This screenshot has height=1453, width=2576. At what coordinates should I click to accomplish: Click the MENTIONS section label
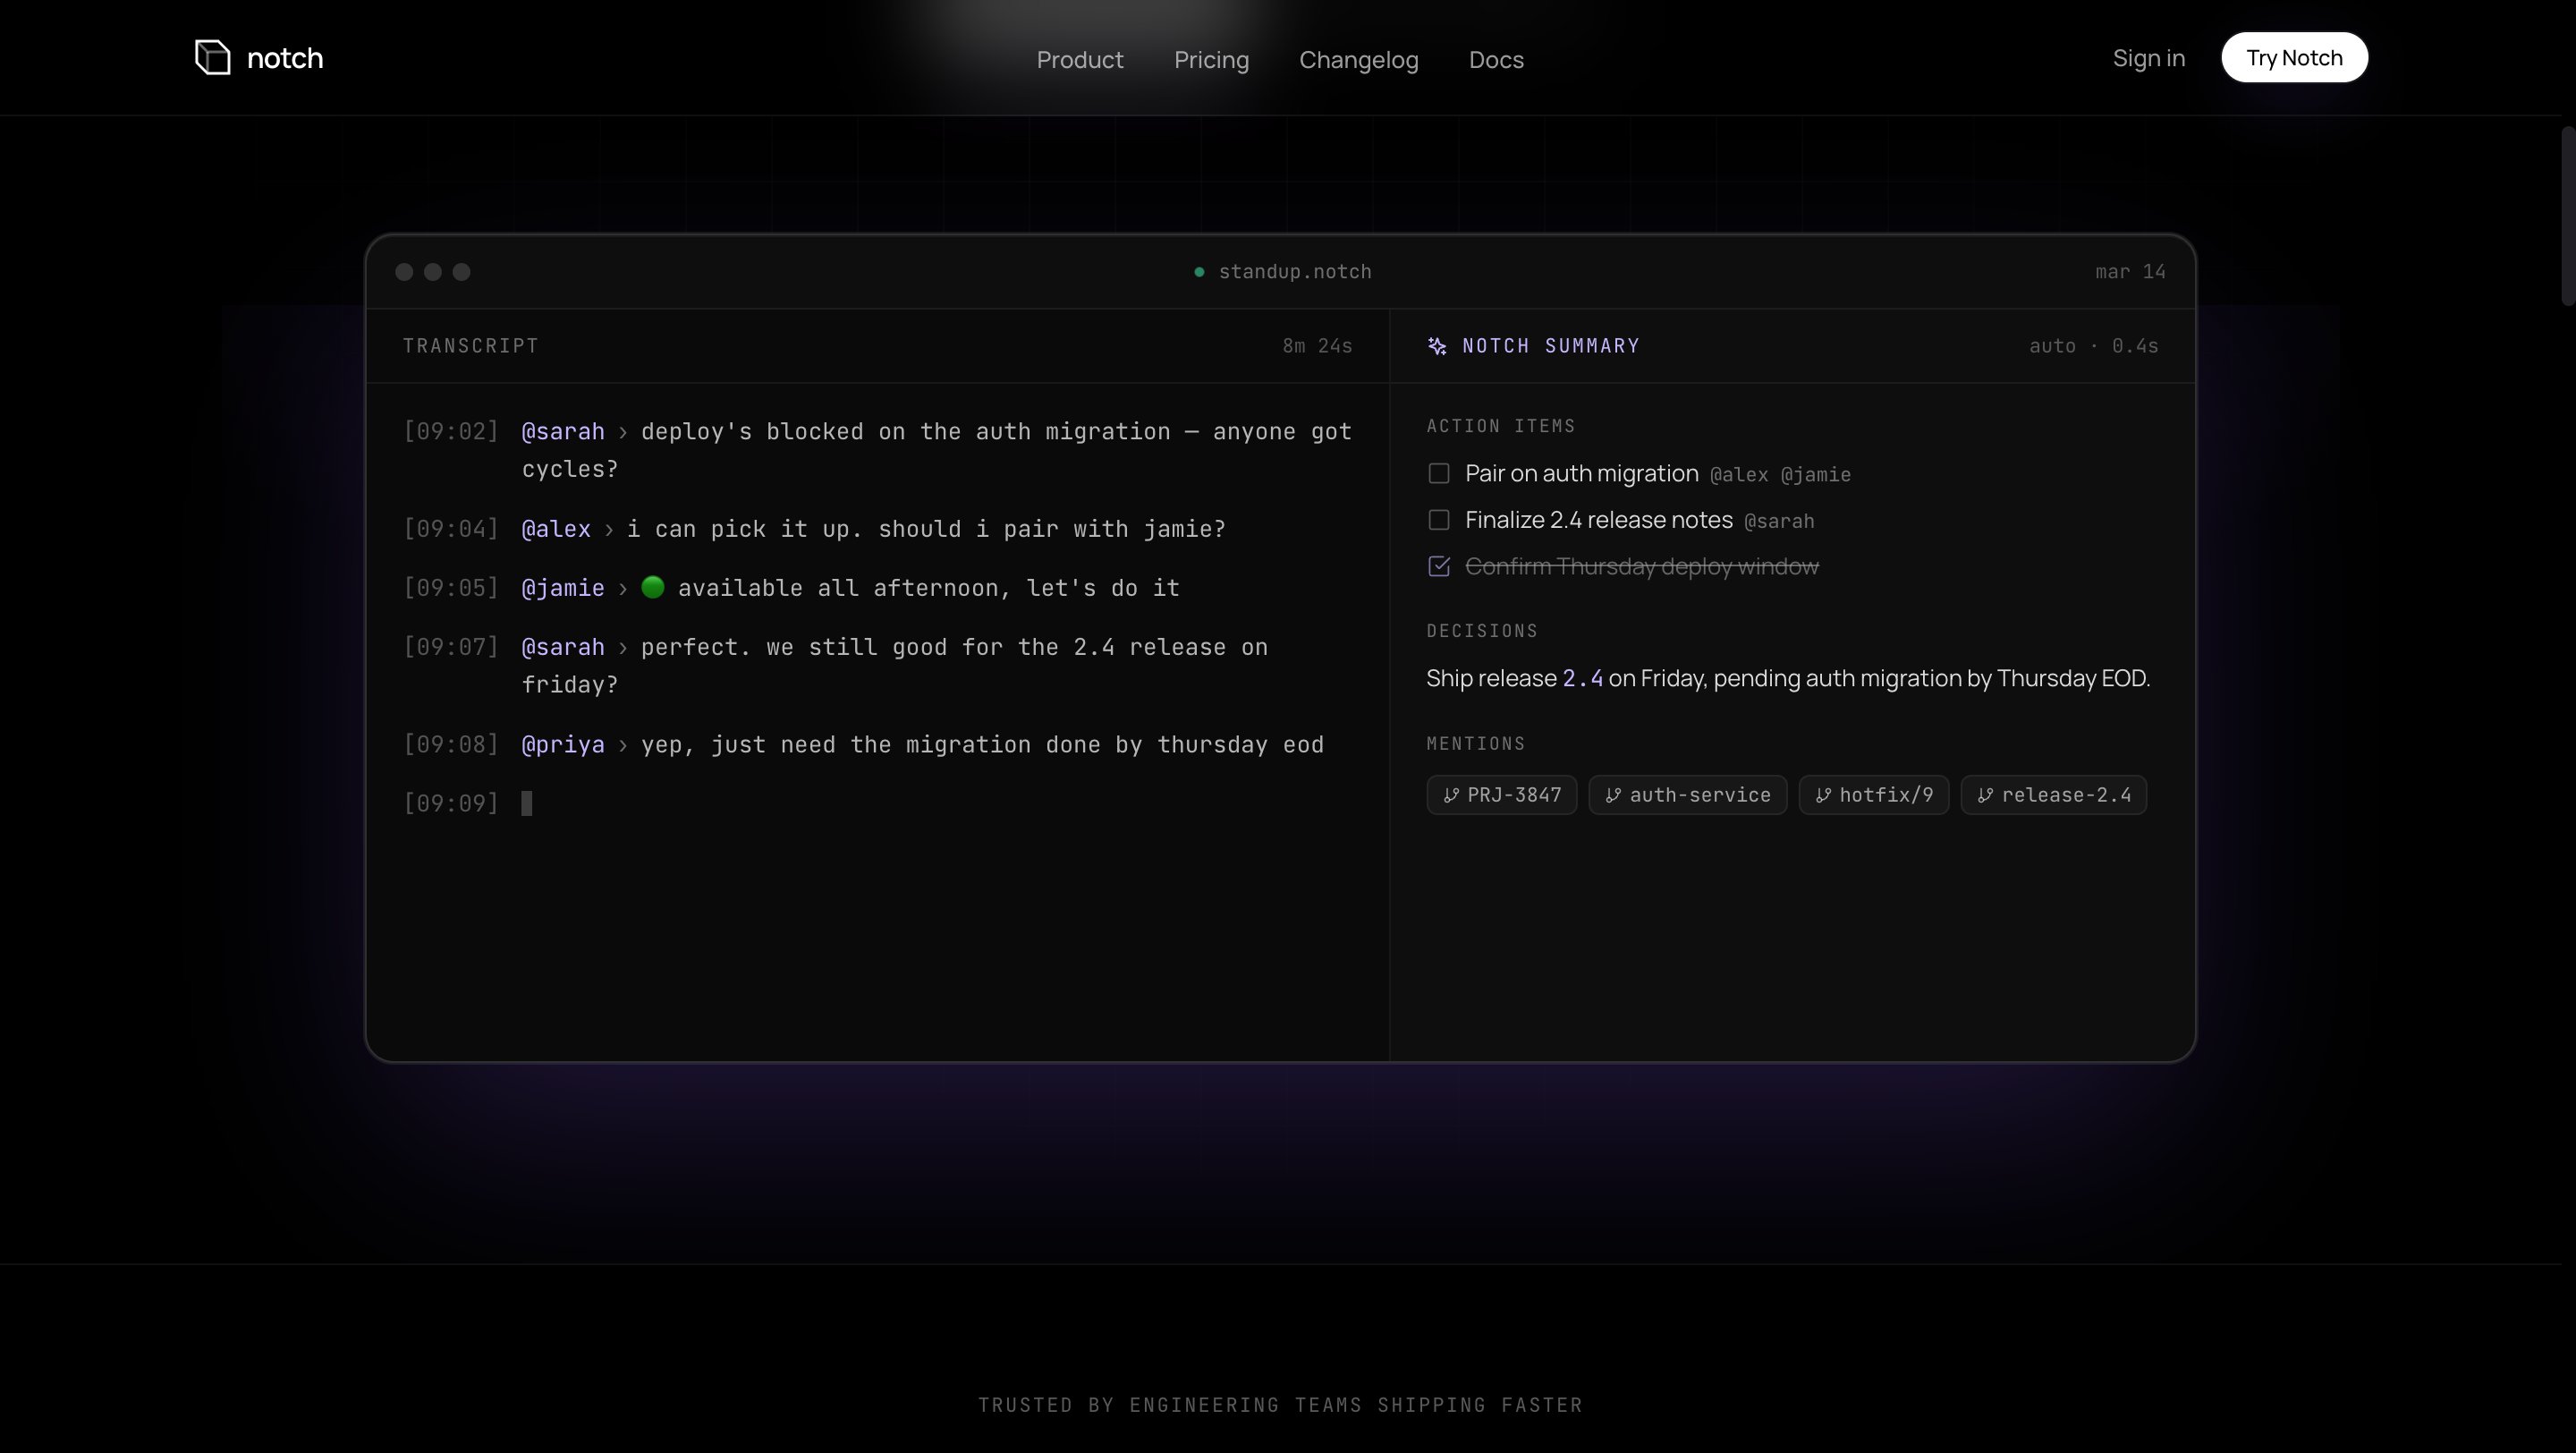[x=1476, y=744]
